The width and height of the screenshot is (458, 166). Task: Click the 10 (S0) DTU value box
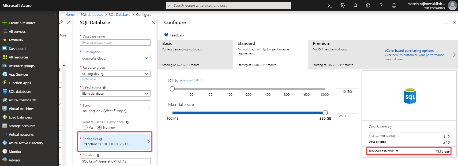(x=347, y=92)
